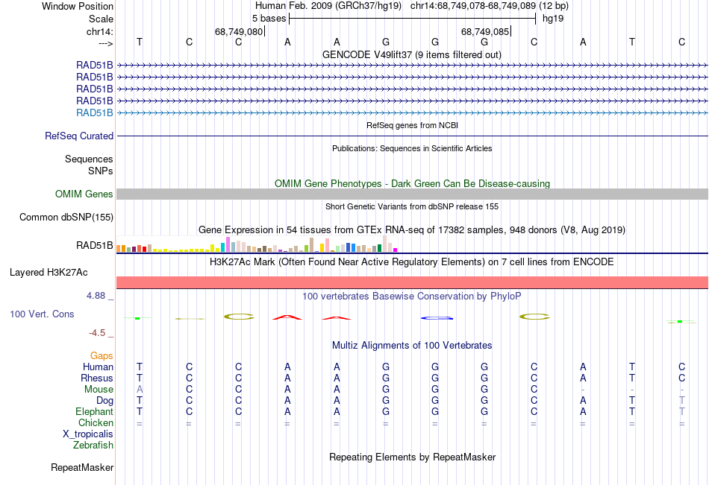Viewport: 709px width, 485px height.
Task: Select the Chicken alignment row label
Action: point(96,422)
